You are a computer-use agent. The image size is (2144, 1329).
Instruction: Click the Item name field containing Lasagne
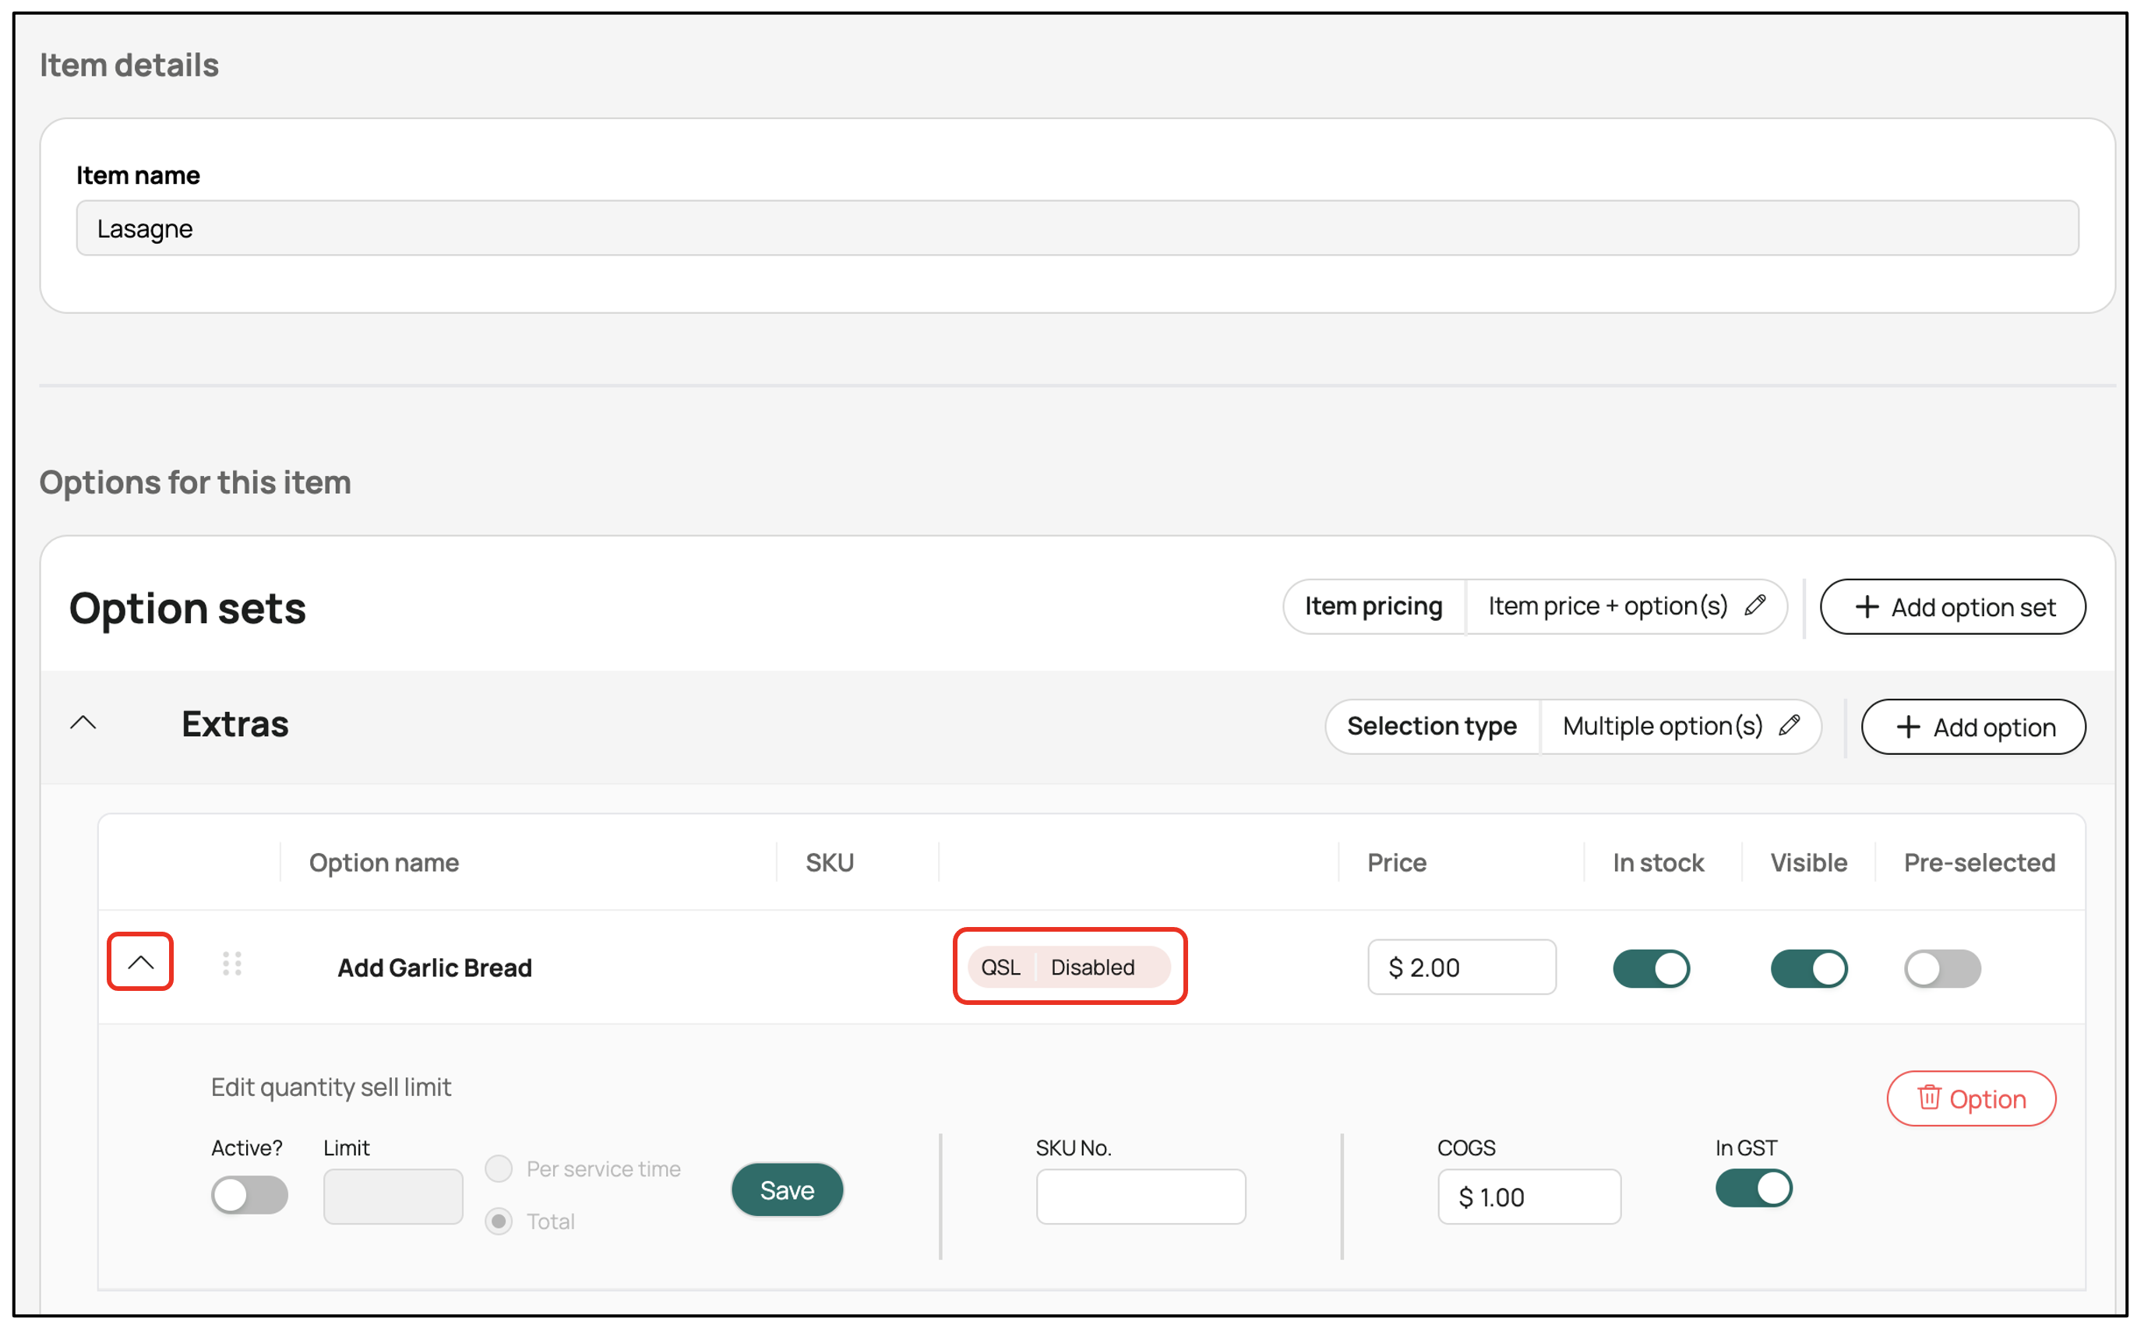point(1077,228)
